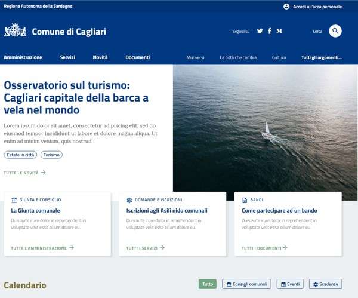Click the magnifying glass search button
358x298 pixels.
pos(335,31)
